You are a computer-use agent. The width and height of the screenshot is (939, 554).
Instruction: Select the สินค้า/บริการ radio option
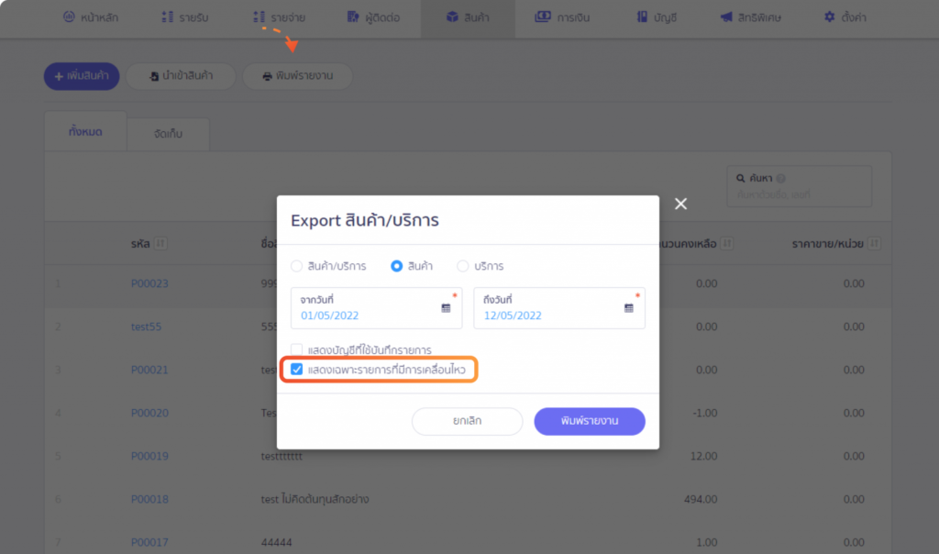tap(296, 266)
